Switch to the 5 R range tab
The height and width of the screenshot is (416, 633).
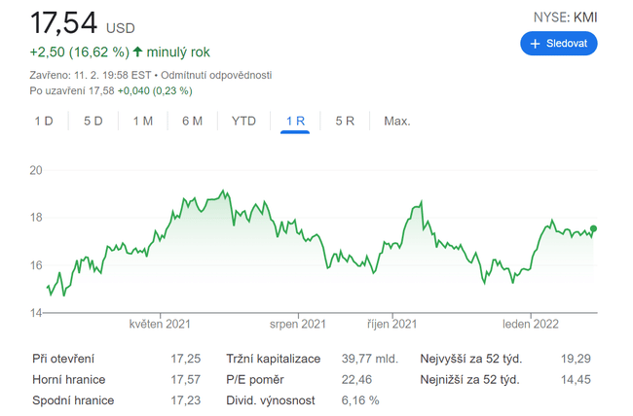[345, 121]
